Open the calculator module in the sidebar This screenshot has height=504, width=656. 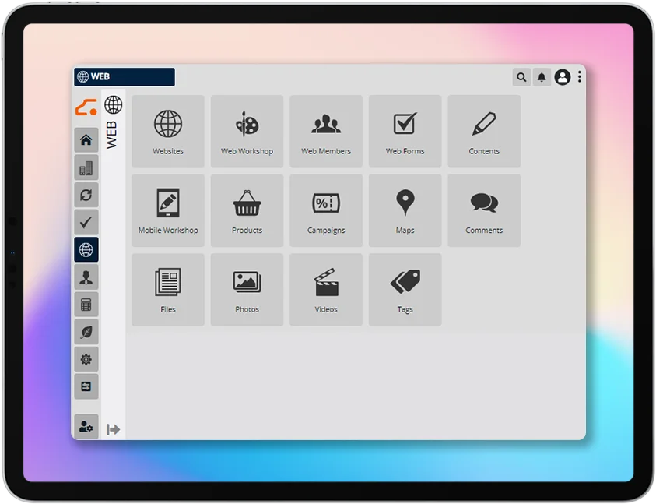(86, 304)
